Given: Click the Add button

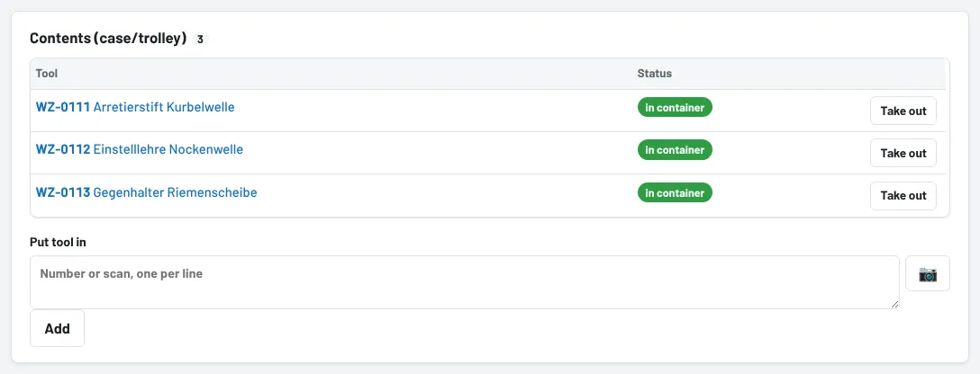Looking at the screenshot, I should [57, 328].
